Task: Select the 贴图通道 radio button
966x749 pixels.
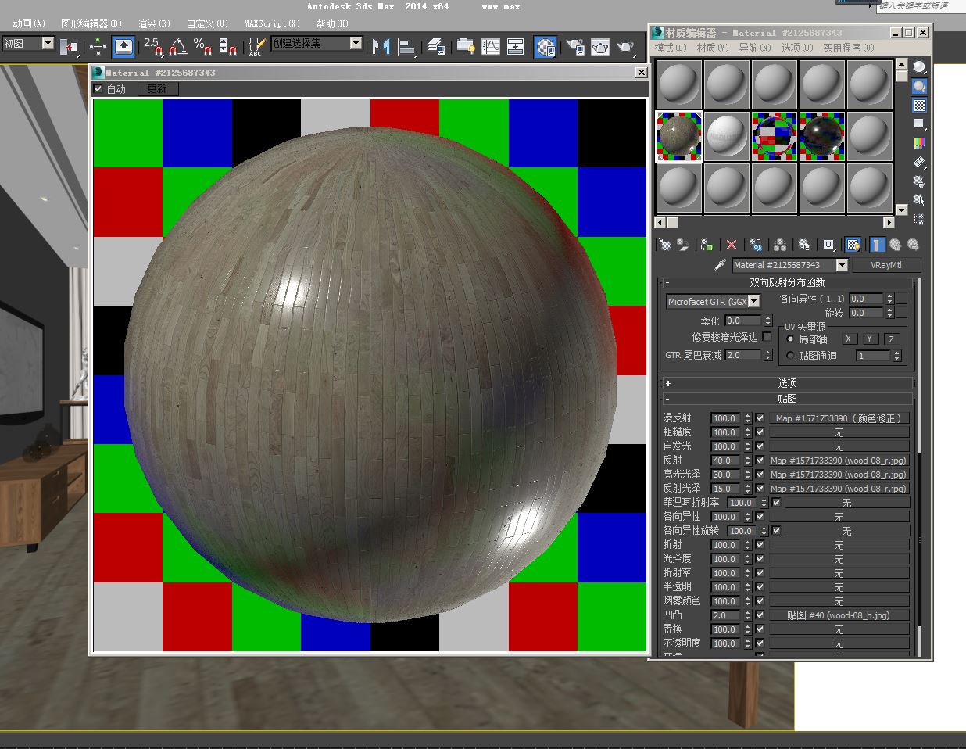Action: (x=790, y=356)
